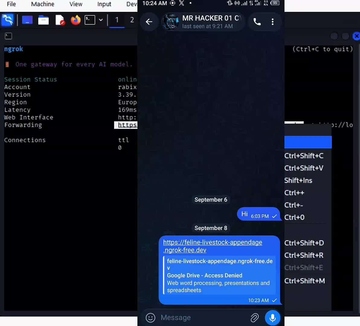360x326 pixels.
Task: Launch Firefox from the Kali panel
Action: [x=76, y=20]
